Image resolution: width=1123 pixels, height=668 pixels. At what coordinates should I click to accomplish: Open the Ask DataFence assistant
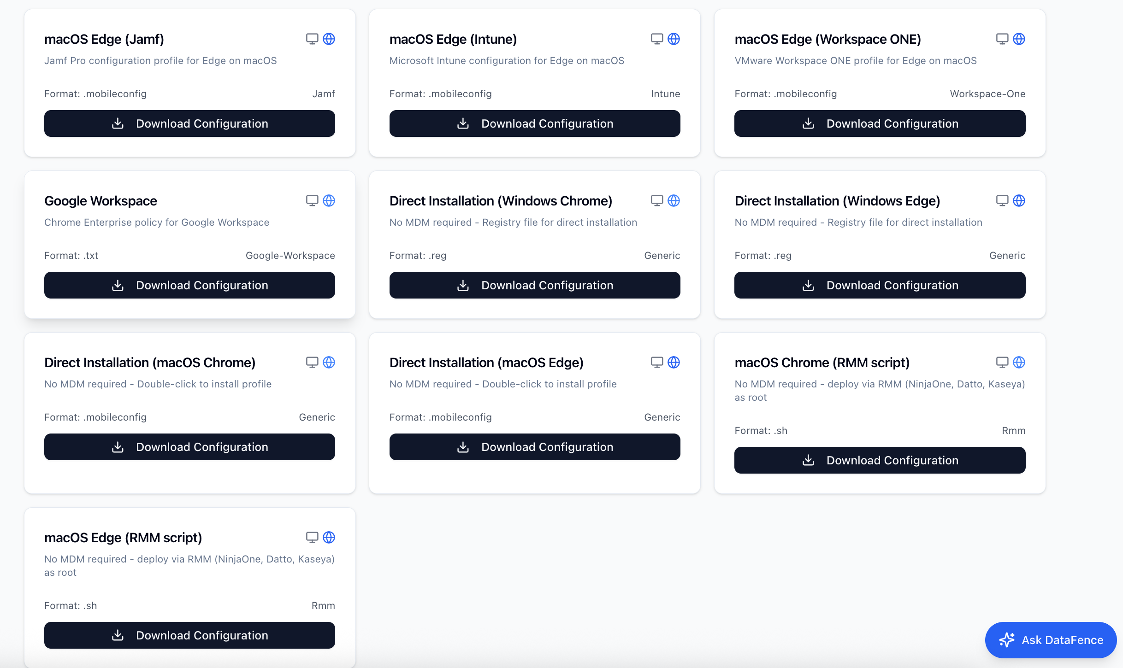pos(1051,640)
